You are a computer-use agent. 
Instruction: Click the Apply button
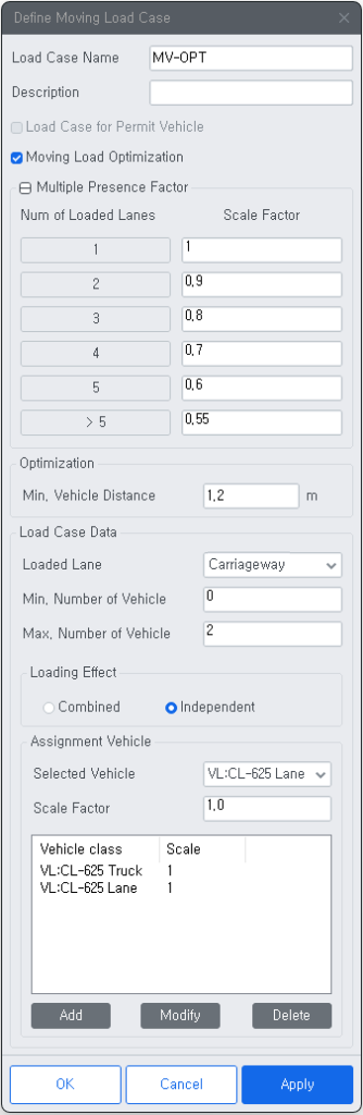pos(297,1084)
